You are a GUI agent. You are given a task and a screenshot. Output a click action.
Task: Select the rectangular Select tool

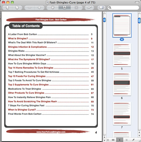(76, 8)
